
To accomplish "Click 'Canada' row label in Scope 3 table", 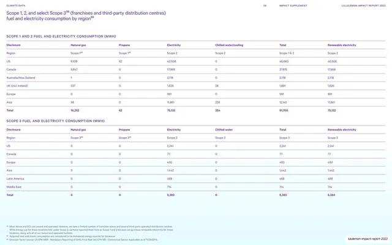I will click(x=11, y=154).
